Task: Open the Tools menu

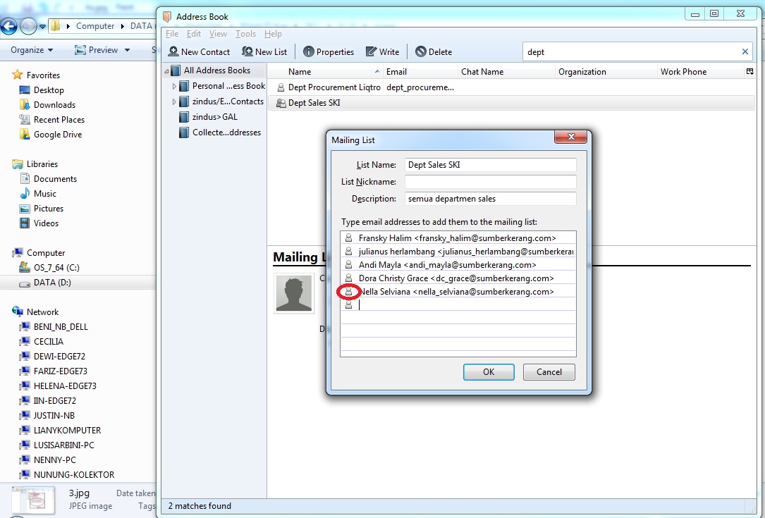Action: (245, 34)
